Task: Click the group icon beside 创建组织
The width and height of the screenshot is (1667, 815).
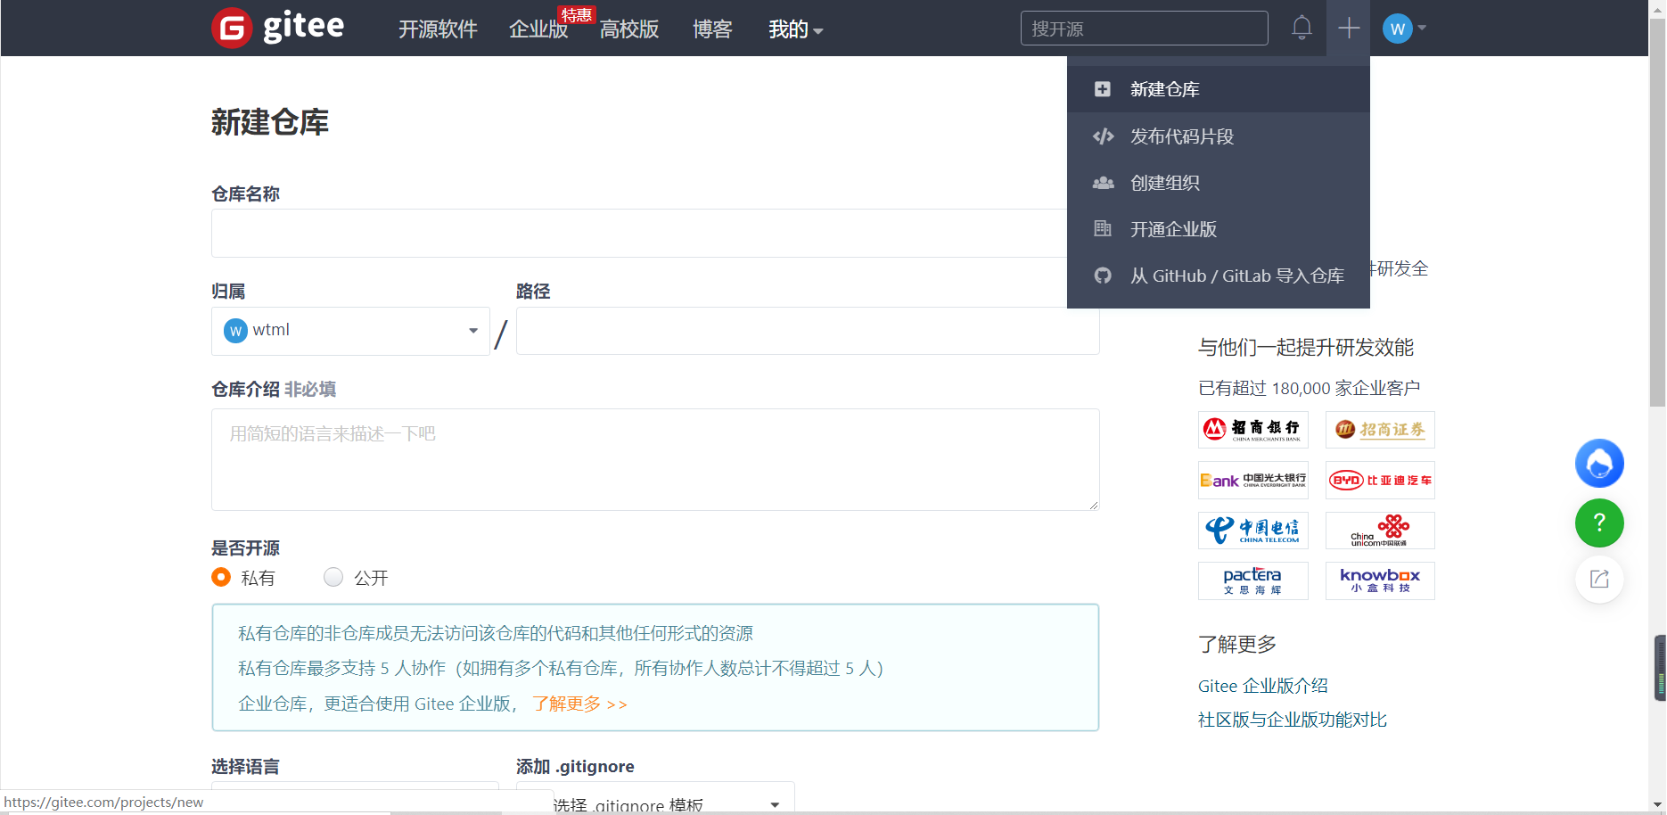Action: [x=1103, y=183]
